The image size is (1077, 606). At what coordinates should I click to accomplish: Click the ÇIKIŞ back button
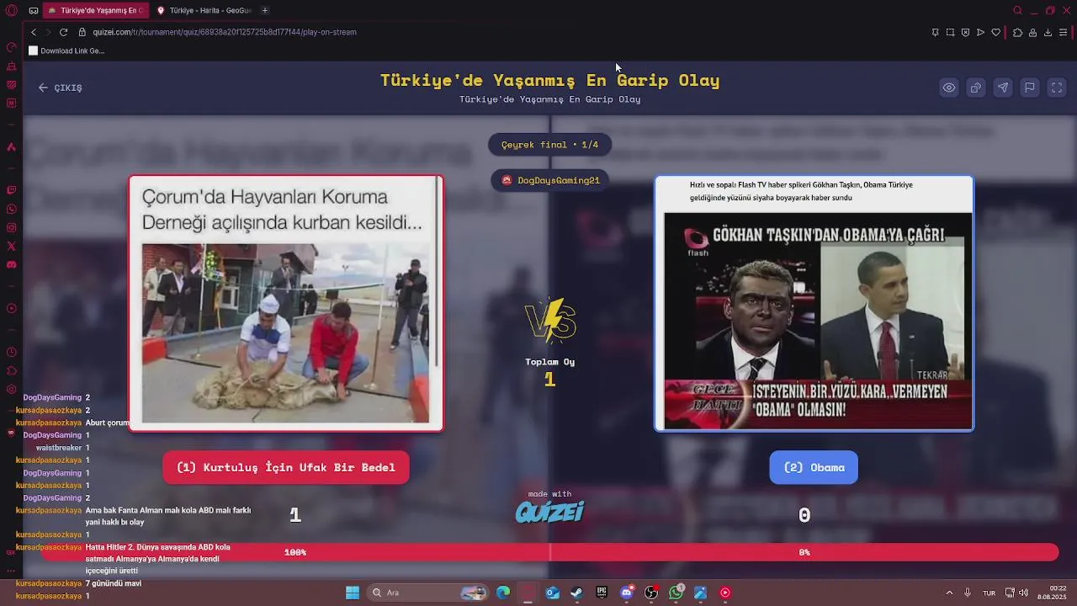(60, 88)
